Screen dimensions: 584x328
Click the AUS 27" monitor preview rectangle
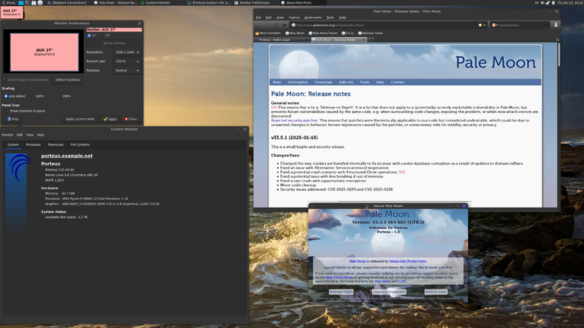(x=45, y=52)
